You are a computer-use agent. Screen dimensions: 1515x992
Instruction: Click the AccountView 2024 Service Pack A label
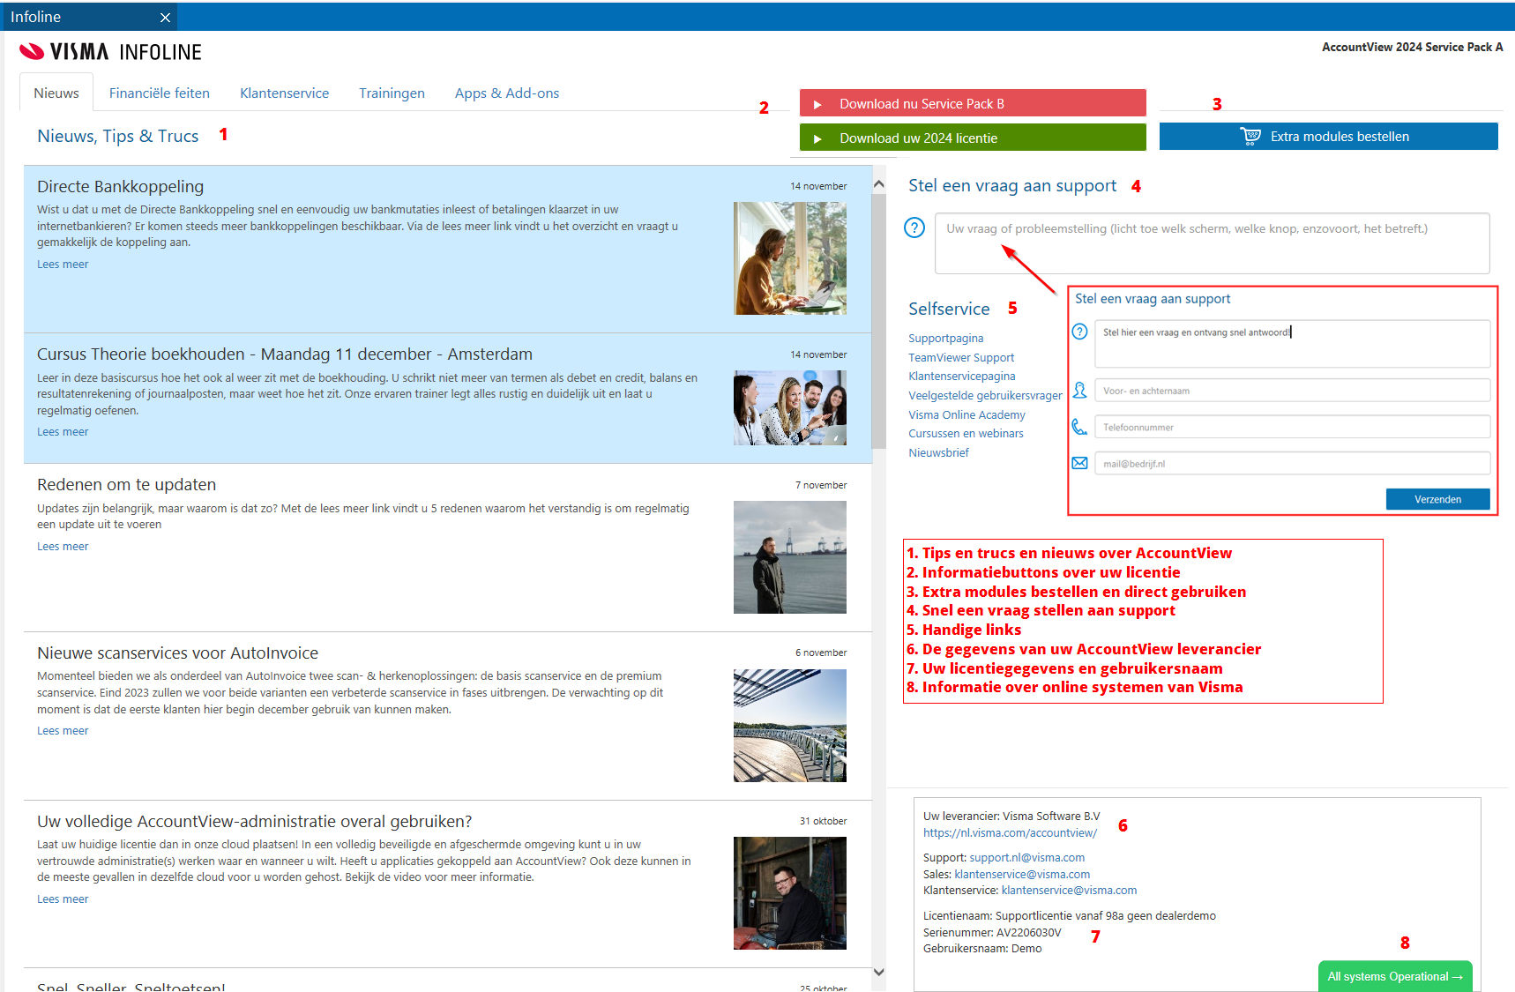tap(1413, 47)
